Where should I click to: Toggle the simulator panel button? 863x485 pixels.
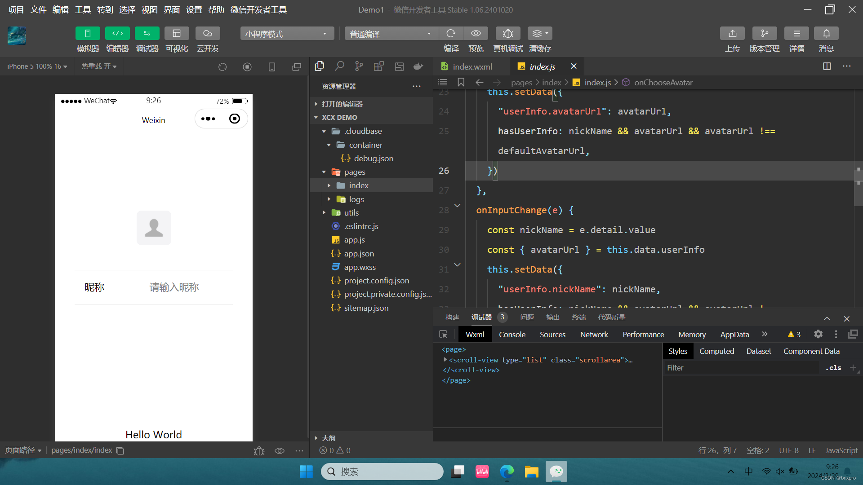click(88, 34)
